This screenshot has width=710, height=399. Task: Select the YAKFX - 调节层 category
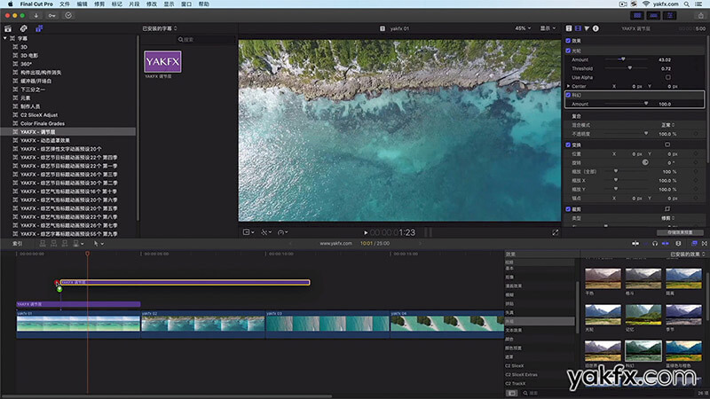68,132
